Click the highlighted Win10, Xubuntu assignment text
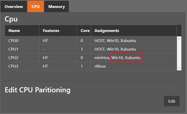Image resolution: width=187 pixels, height=114 pixels. [x=126, y=58]
